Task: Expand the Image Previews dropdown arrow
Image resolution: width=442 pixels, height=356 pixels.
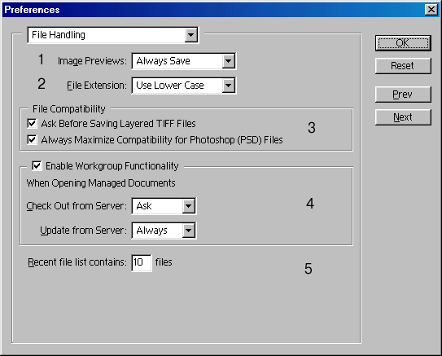Action: 229,61
